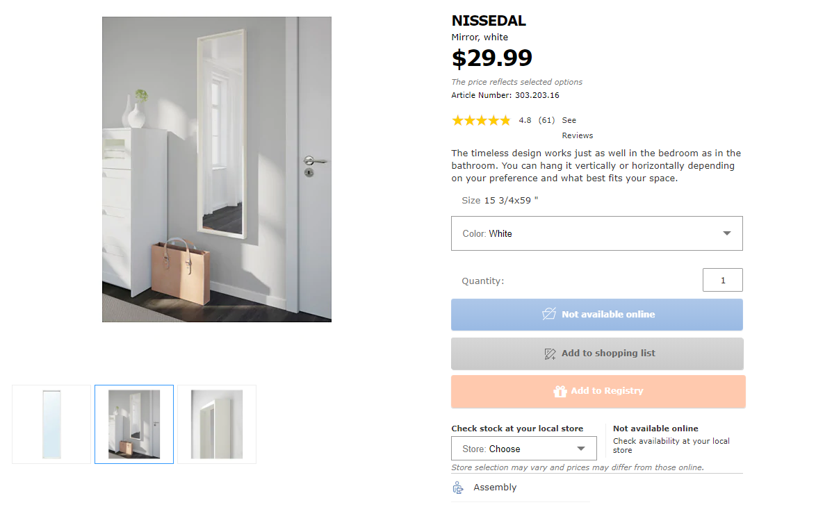
Task: Expand the Store: Choose dropdown
Action: 523,449
